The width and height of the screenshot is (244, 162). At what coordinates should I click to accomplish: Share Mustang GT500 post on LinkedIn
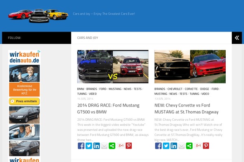point(96,146)
